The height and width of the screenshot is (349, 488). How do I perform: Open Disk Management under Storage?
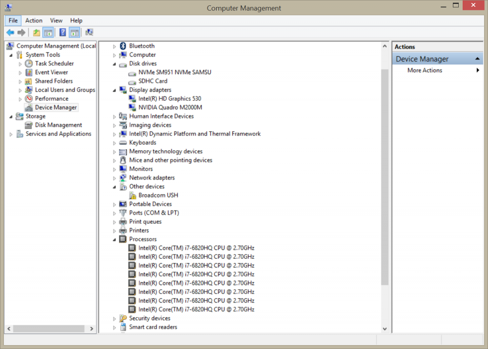click(58, 125)
